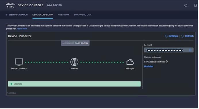Click the green Claimed status check icon

(x=12, y=84)
